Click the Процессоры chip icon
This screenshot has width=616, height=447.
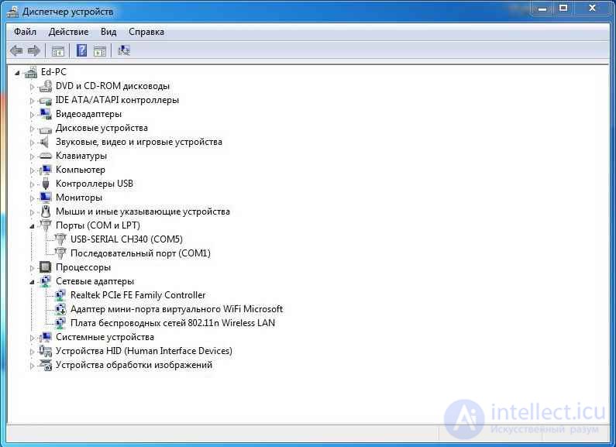[x=46, y=267]
